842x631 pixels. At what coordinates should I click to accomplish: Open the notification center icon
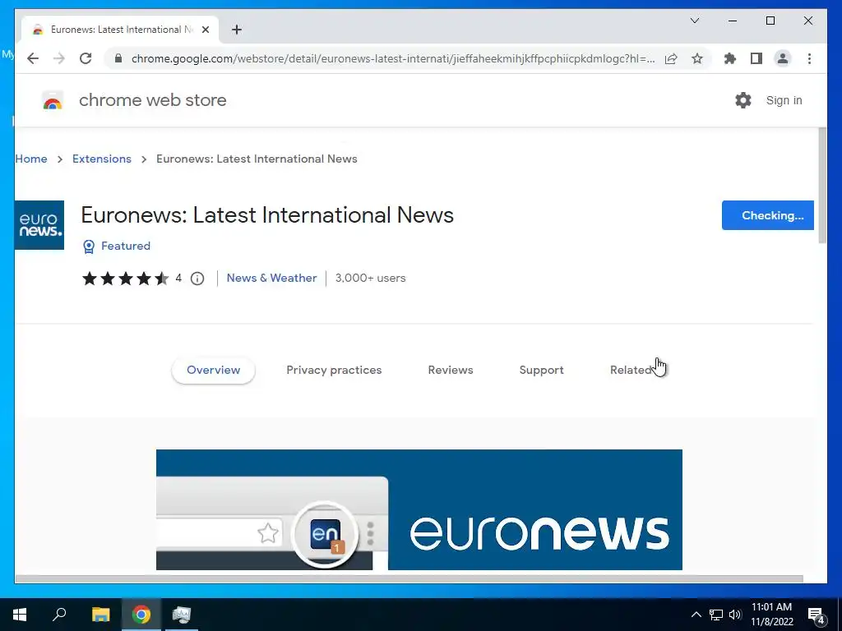pos(817,615)
